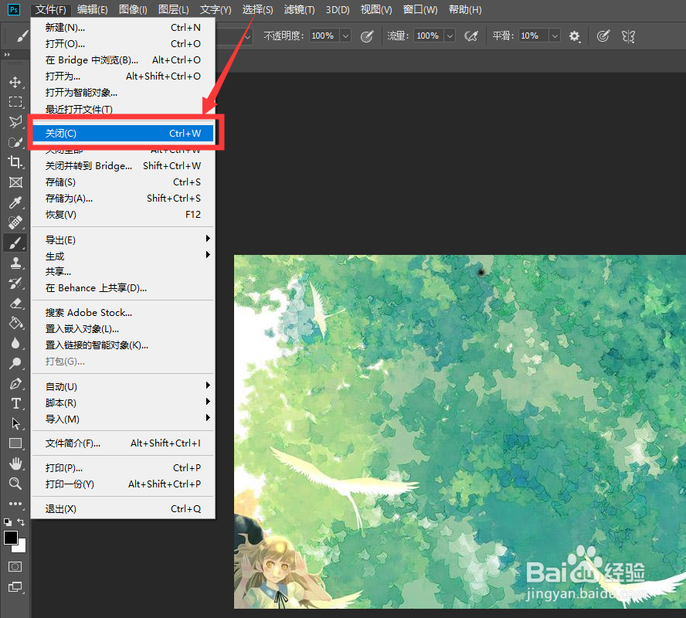
Task: Swap foreground and background colors
Action: tap(21, 521)
